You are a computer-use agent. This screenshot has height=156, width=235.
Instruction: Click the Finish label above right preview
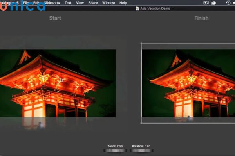point(201,18)
